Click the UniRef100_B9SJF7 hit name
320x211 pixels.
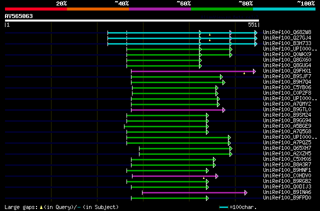click(287, 77)
